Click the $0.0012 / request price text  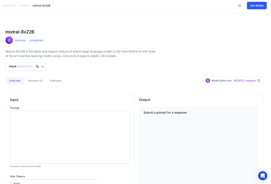click(x=245, y=81)
